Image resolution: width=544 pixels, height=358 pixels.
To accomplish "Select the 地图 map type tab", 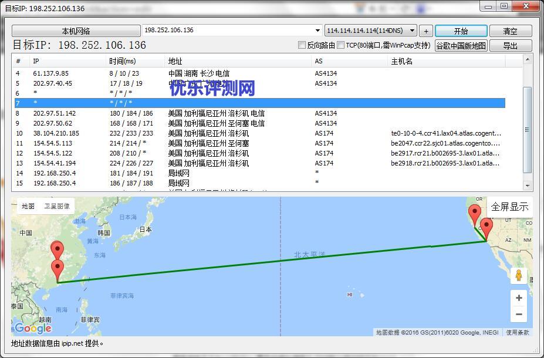I will pos(28,206).
